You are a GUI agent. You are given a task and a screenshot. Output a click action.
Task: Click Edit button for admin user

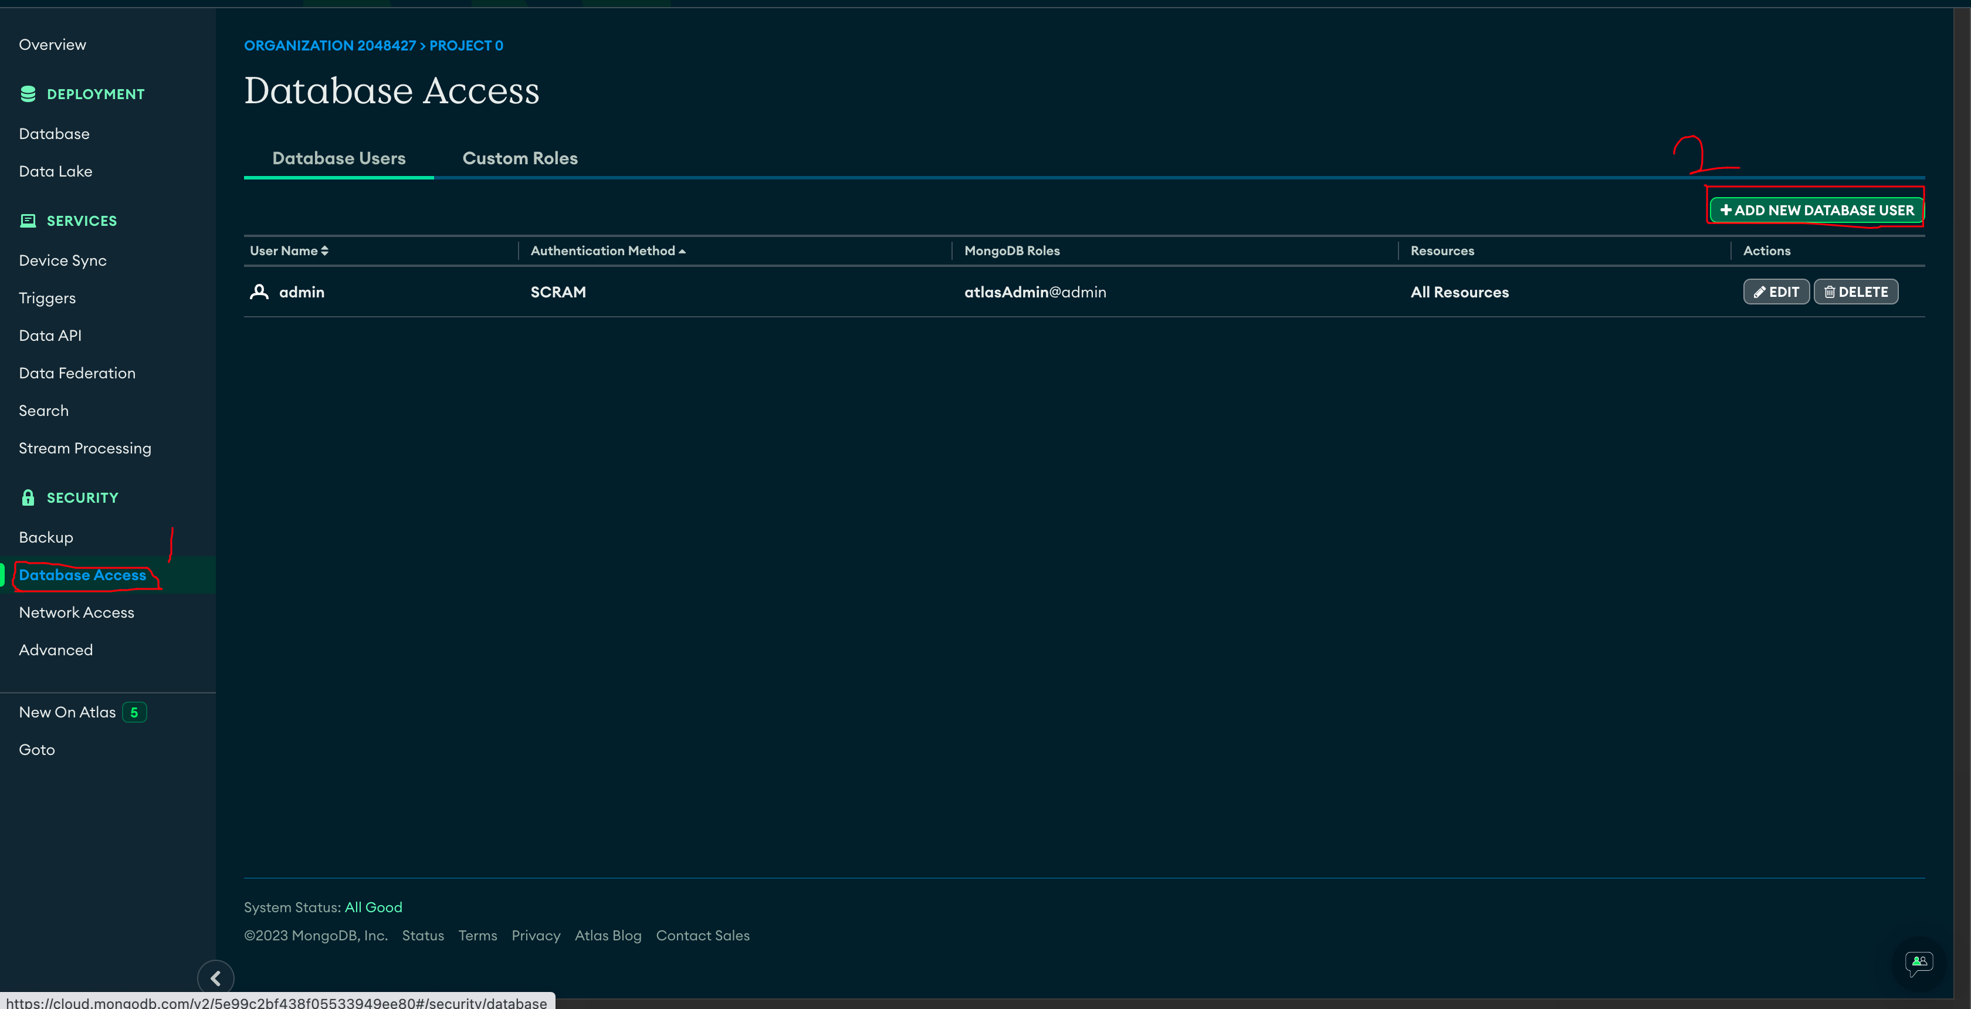tap(1776, 291)
